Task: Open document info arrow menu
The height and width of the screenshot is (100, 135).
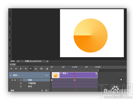Action: (48, 62)
